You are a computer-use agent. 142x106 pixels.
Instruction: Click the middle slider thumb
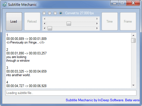[x=69, y=23]
